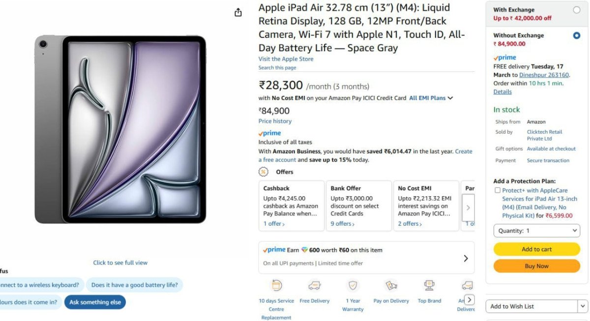Image resolution: width=590 pixels, height=321 pixels.
Task: Open the Add to Wish List dropdown arrow
Action: pyautogui.click(x=582, y=306)
